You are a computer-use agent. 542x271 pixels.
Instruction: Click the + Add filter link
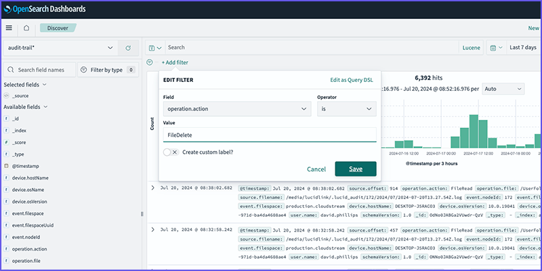point(175,62)
